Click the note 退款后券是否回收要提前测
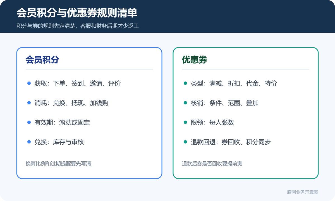This screenshot has height=201, width=335. pos(212,164)
